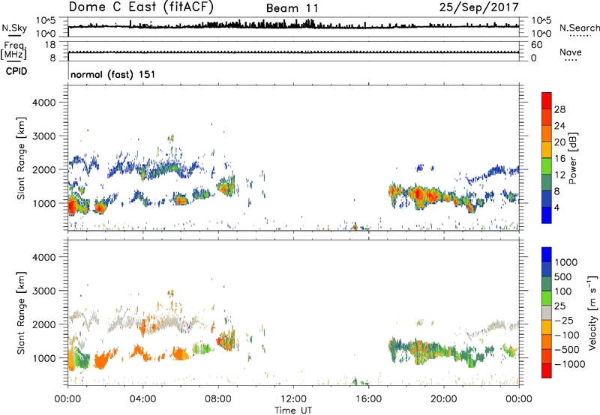This screenshot has width=600, height=415.
Task: Click the red high-power echo patch near 00:00
Action: click(x=72, y=206)
